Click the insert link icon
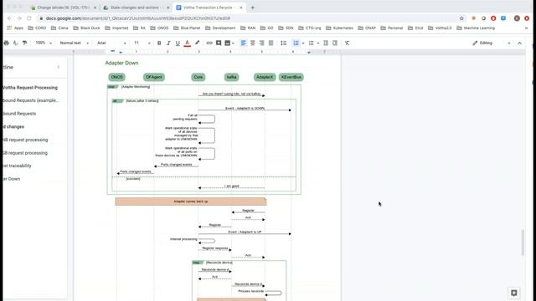Viewport: 536px width, 301px height. click(209, 43)
